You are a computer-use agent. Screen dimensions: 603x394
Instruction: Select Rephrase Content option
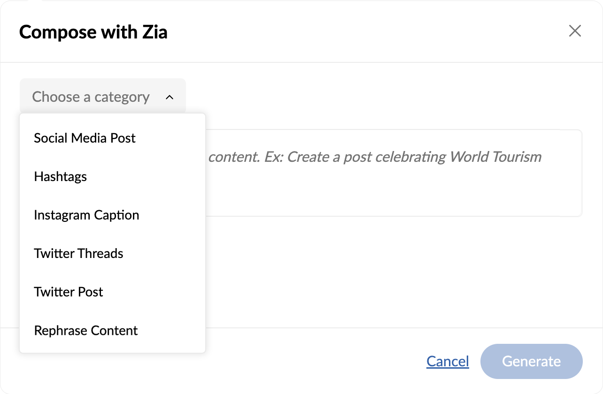click(x=86, y=330)
